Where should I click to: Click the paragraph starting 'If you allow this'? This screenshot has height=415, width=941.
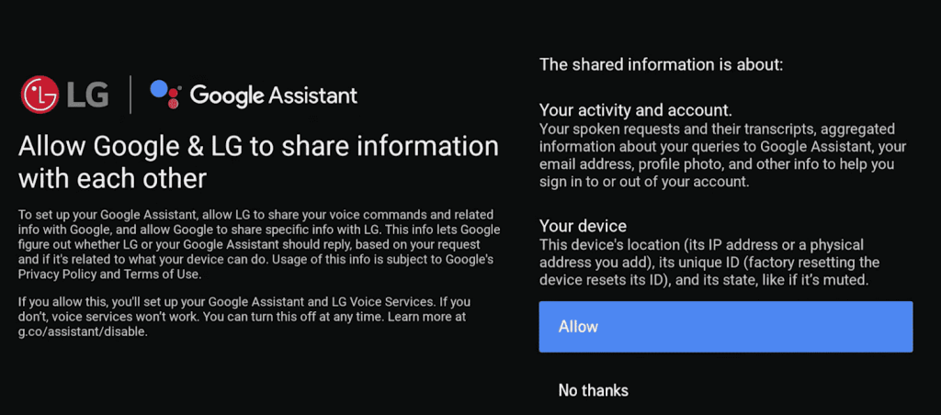coord(244,316)
